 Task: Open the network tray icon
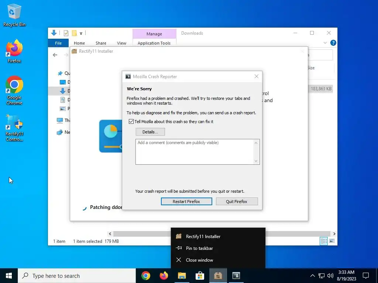(322, 276)
